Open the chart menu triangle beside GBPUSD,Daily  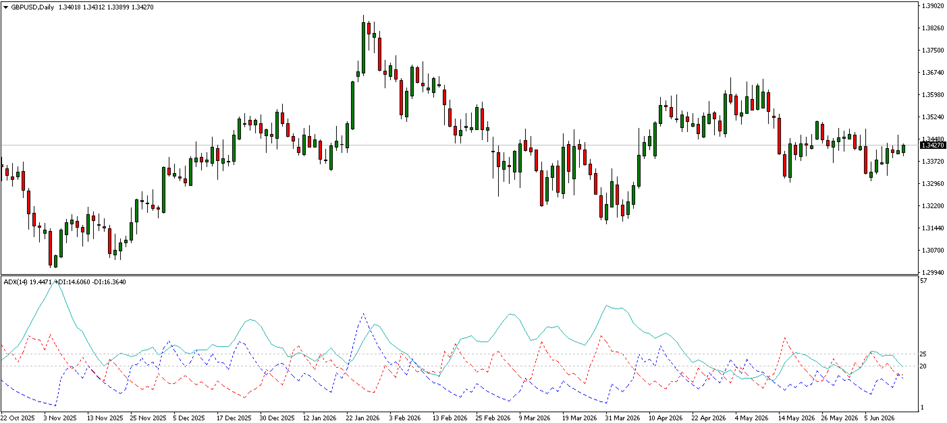click(5, 7)
